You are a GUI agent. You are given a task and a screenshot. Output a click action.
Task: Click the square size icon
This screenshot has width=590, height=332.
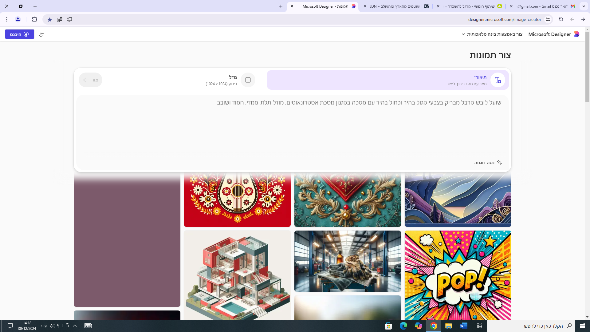248,80
